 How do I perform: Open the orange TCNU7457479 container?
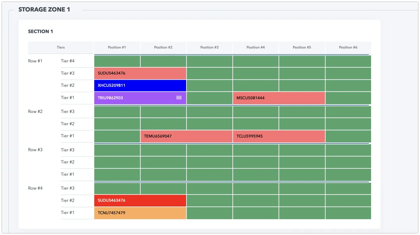140,213
